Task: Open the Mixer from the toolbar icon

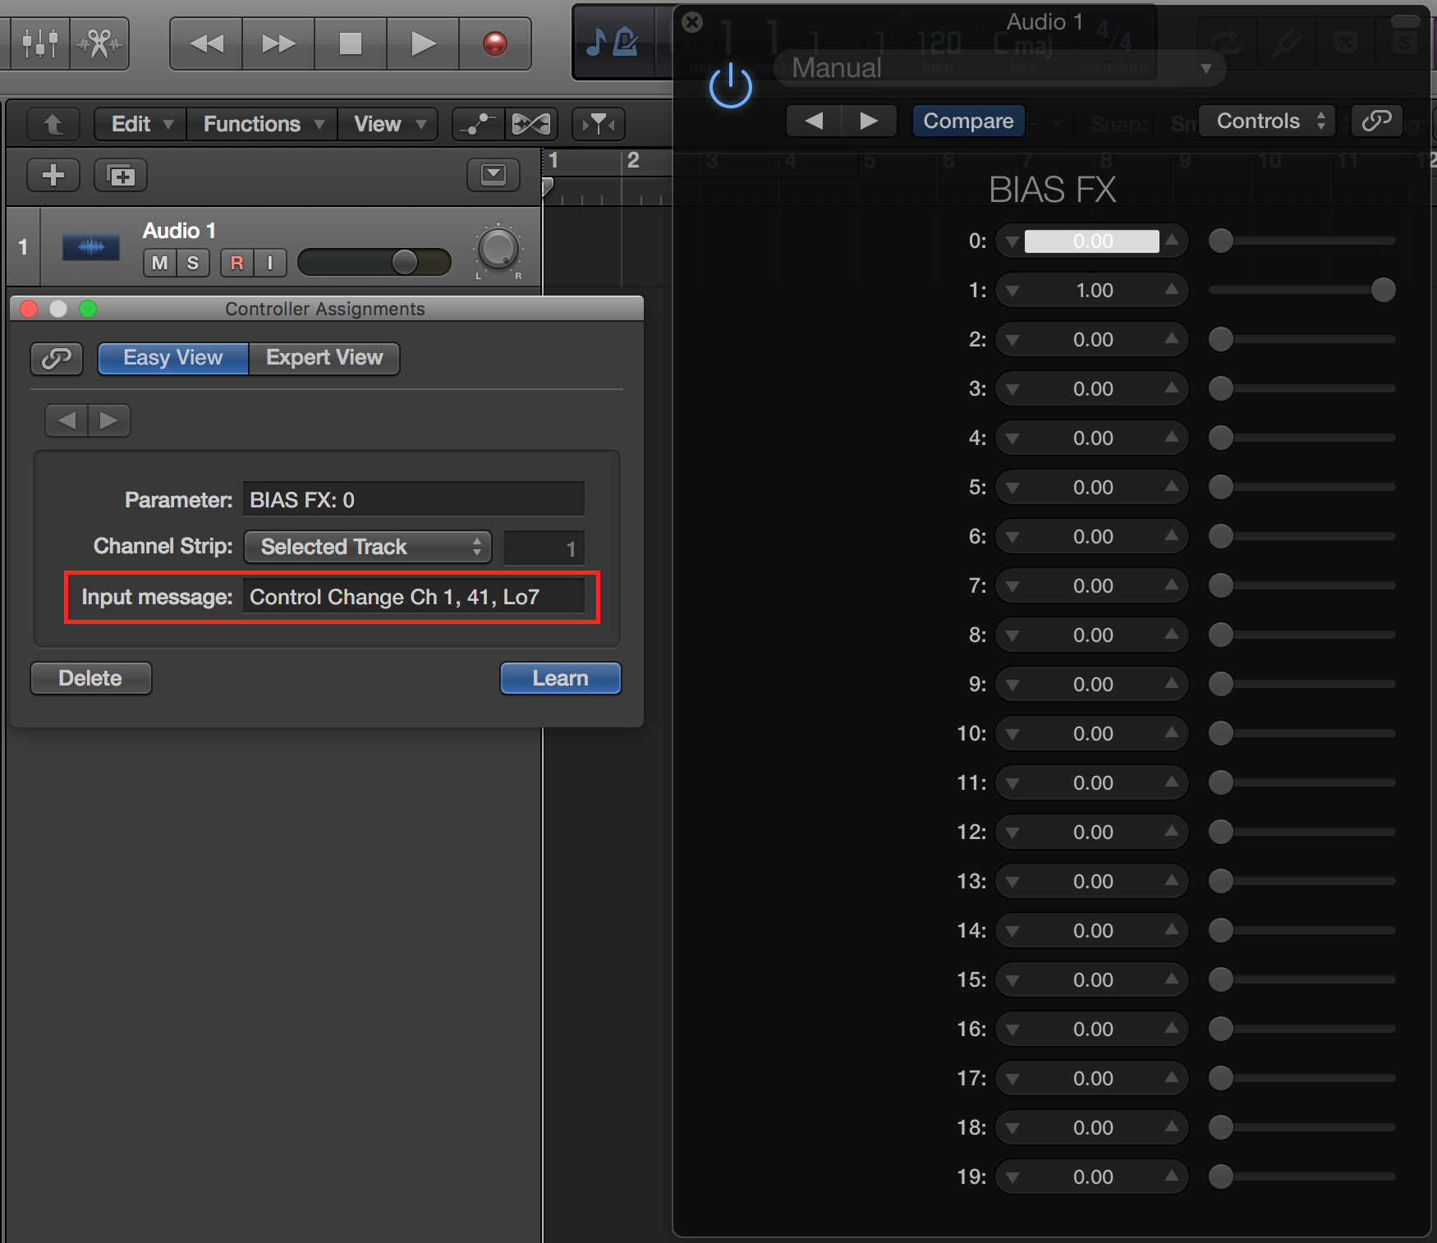Action: pos(39,43)
